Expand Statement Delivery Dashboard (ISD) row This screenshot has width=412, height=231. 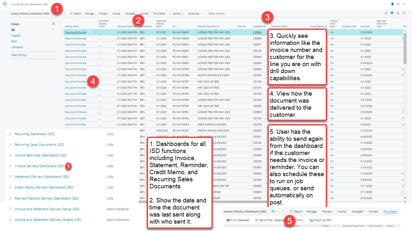(x=10, y=177)
